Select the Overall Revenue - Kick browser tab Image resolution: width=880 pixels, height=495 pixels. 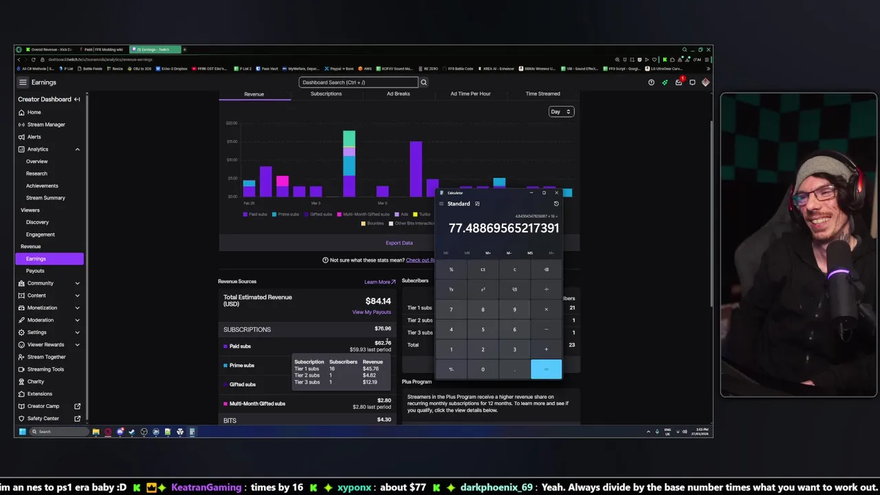tap(48, 49)
